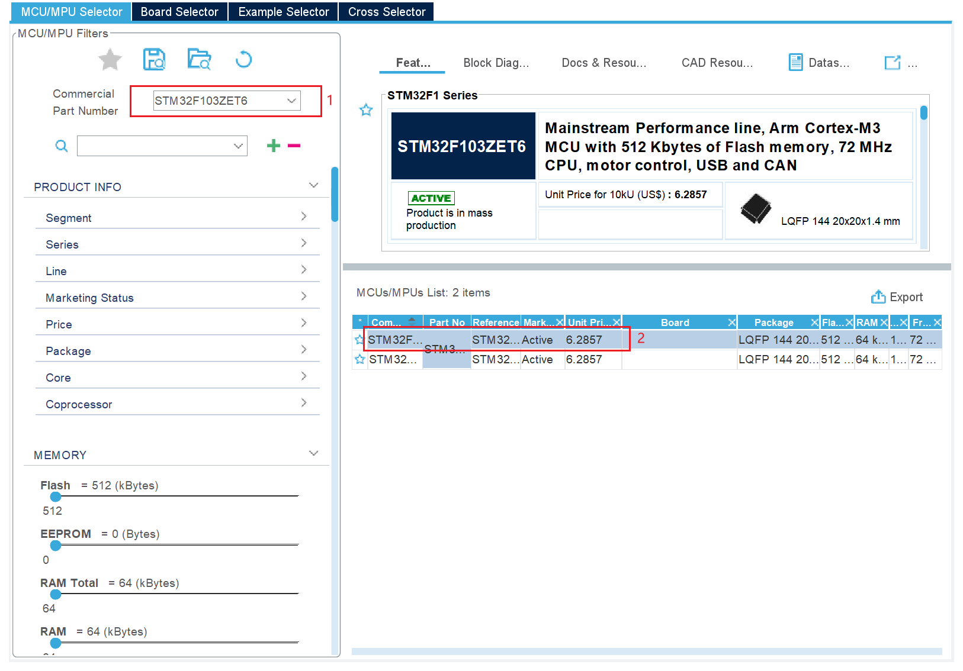Screen dimensions: 963x671
Task: Click the save search icon
Action: [154, 60]
